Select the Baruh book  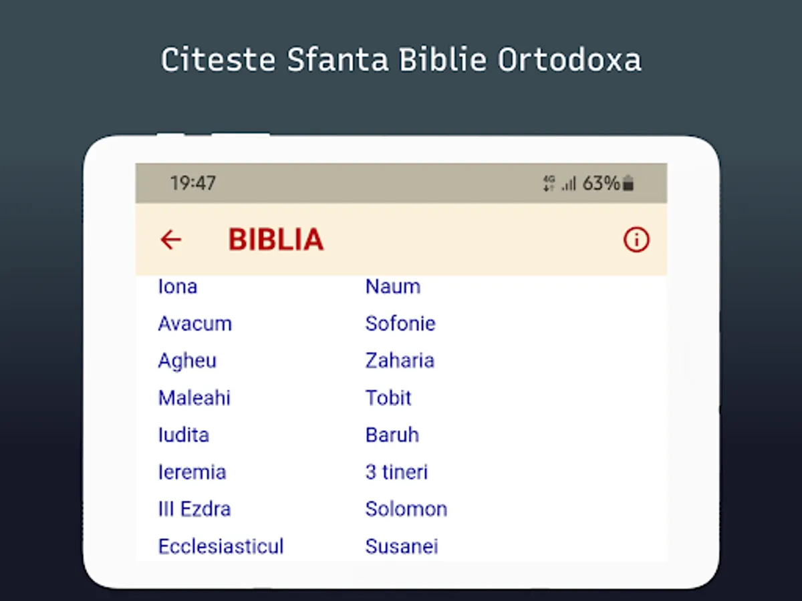(x=392, y=435)
